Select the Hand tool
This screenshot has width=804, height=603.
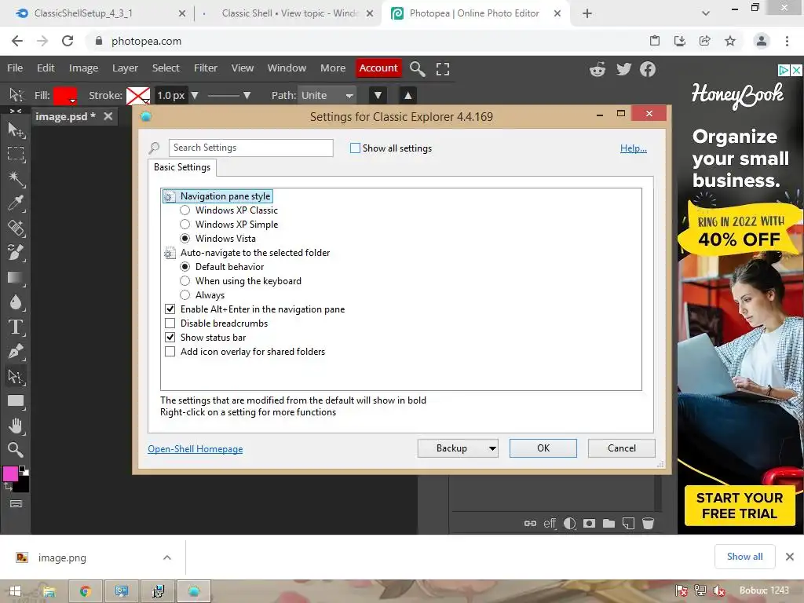pos(16,426)
